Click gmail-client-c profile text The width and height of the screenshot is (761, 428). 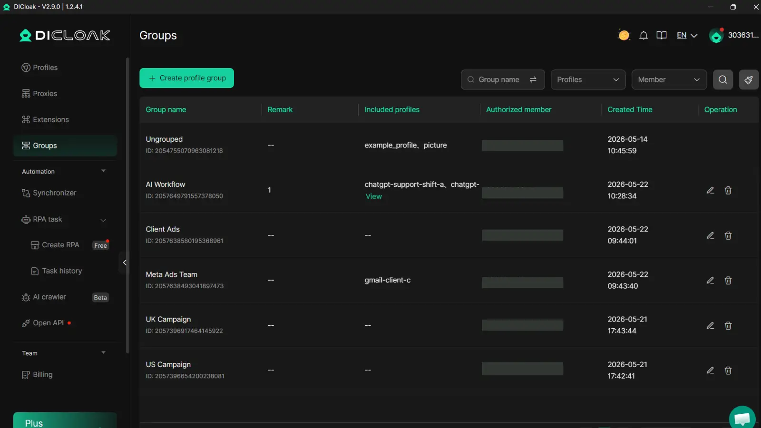coord(387,280)
